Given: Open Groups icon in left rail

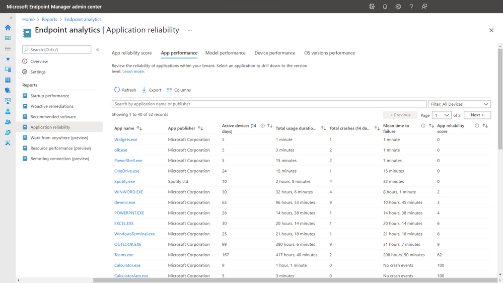Looking at the screenshot, I should click(x=8, y=122).
